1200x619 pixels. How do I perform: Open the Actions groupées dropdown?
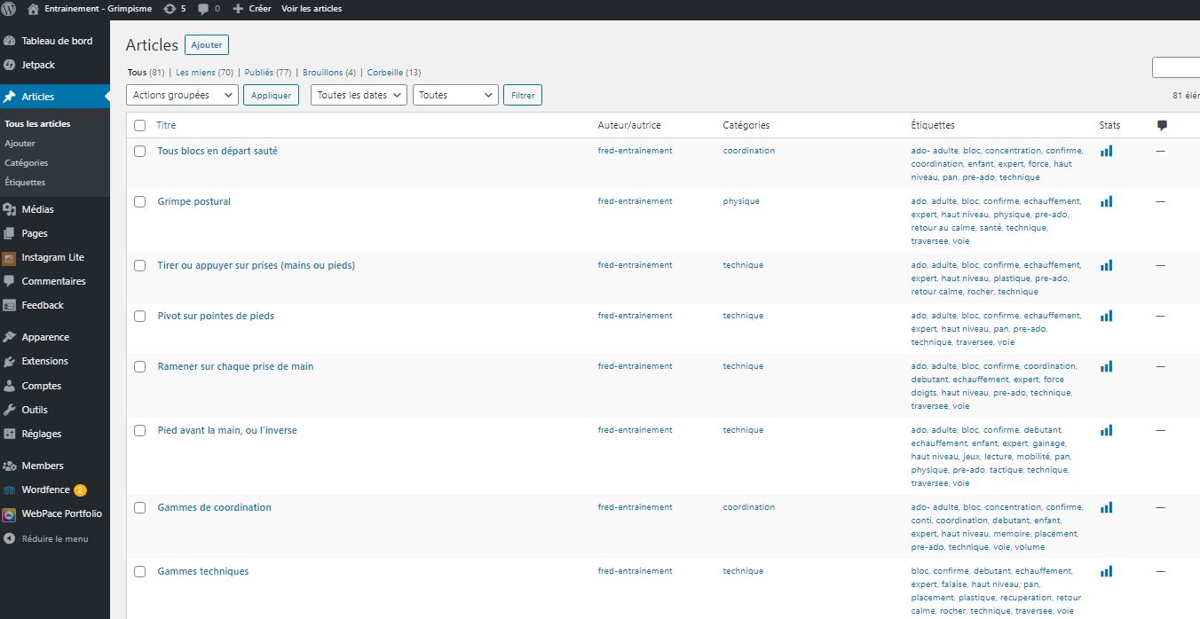pos(183,95)
